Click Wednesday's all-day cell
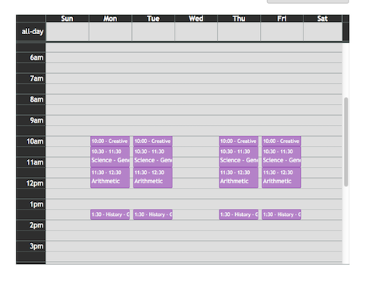This screenshot has width=388, height=285. point(196,32)
